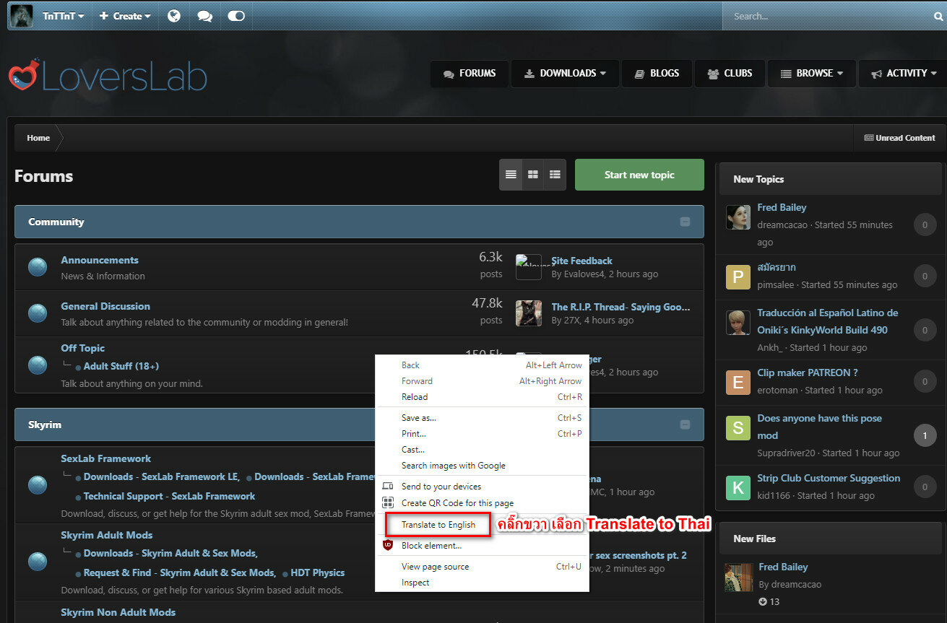Click the orb icon beside General Discussion
This screenshot has height=623, width=947.
(x=38, y=313)
